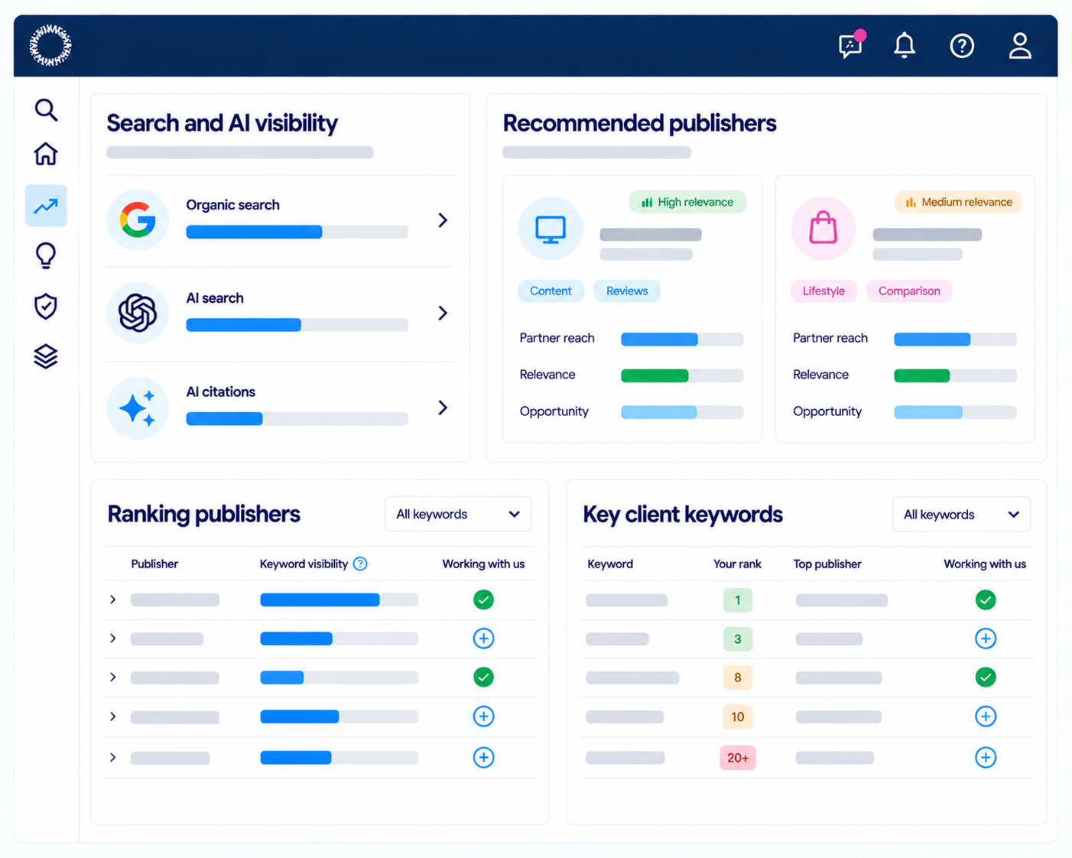
Task: Toggle green check in first Ranking publishers row
Action: click(483, 600)
